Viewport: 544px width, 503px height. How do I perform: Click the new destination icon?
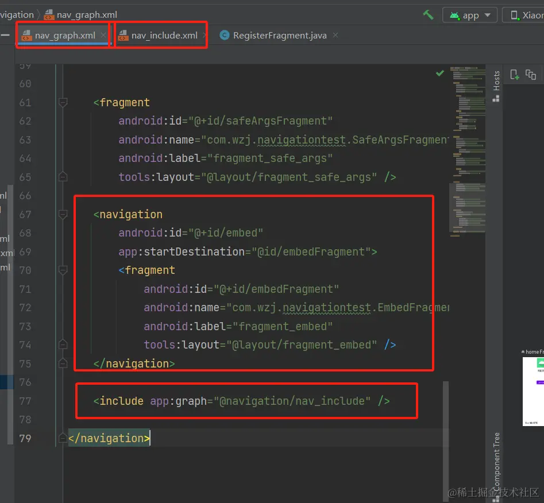point(515,75)
